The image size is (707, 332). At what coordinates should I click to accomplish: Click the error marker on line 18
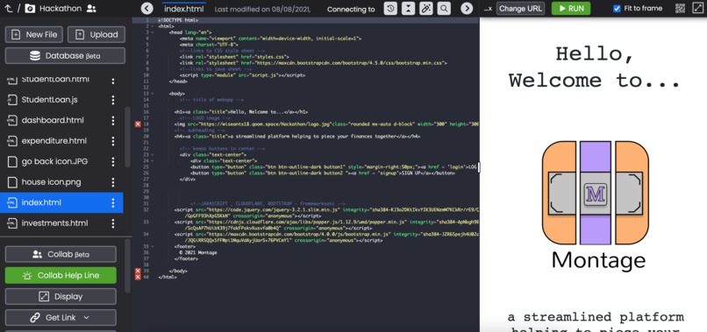pyautogui.click(x=138, y=124)
